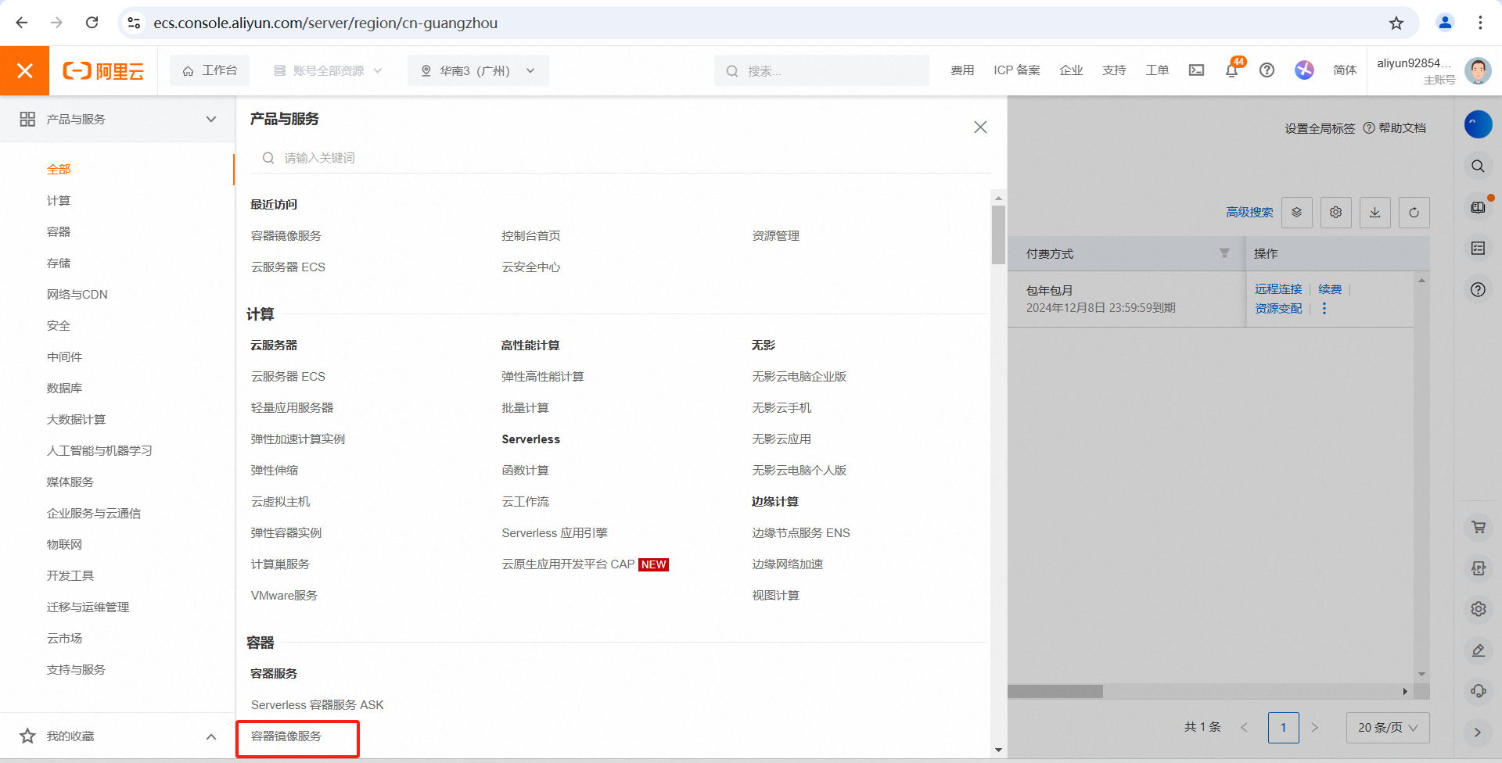This screenshot has width=1502, height=763.
Task: Open the ICP 备案 menu
Action: pos(1017,70)
